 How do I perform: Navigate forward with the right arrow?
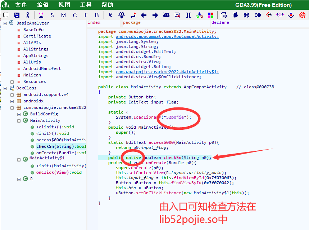pos(155,15)
